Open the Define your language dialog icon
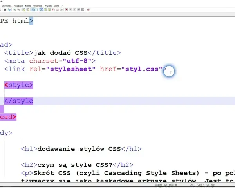The width and height of the screenshot is (235, 188). 45,9
